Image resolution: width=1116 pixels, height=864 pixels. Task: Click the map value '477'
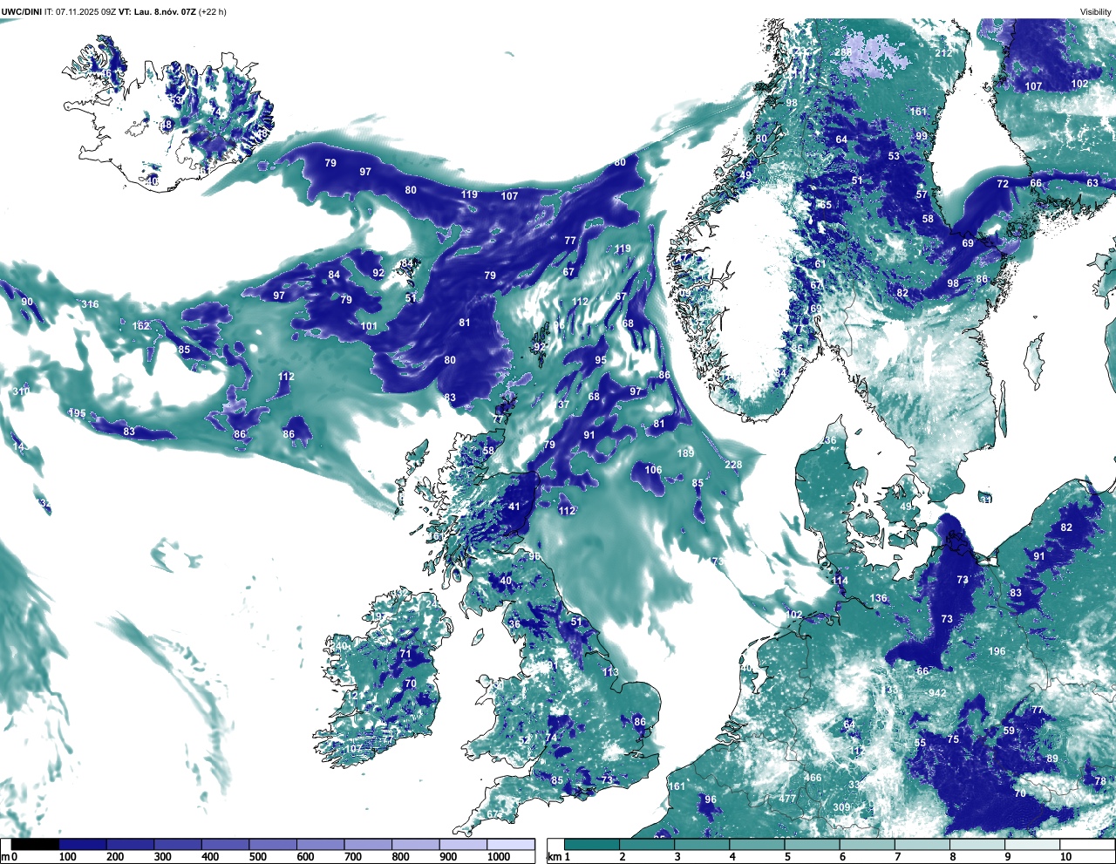787,799
